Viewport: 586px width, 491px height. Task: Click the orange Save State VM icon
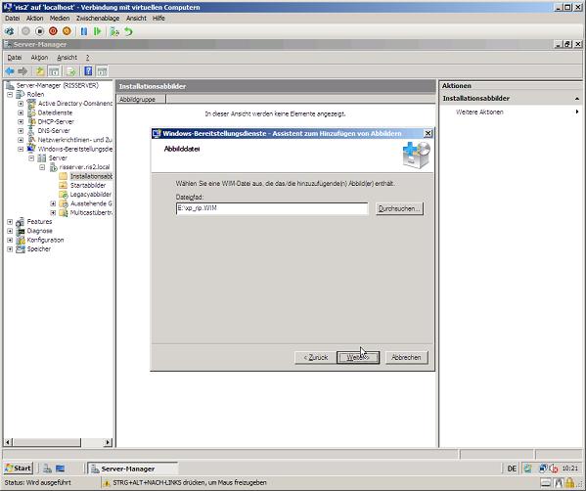pos(67,31)
